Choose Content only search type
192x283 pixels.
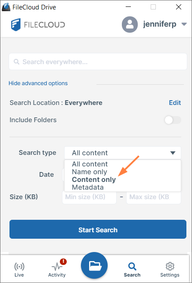pos(94,180)
